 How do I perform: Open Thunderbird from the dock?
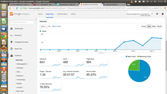(x=4, y=28)
